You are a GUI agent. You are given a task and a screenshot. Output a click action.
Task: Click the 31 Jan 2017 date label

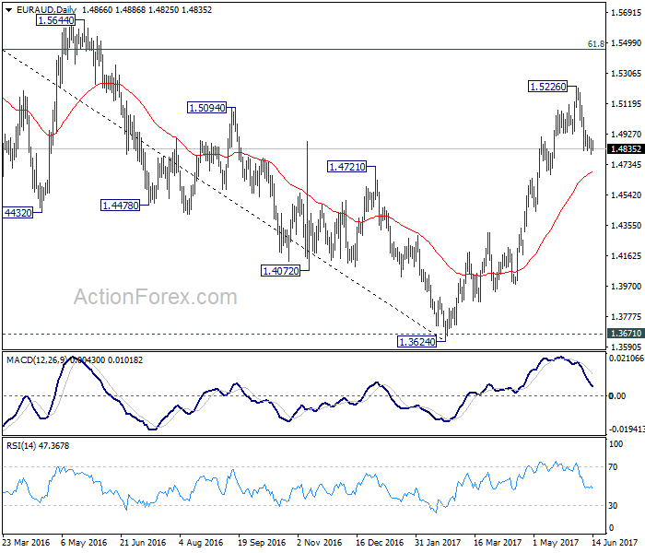tap(438, 543)
